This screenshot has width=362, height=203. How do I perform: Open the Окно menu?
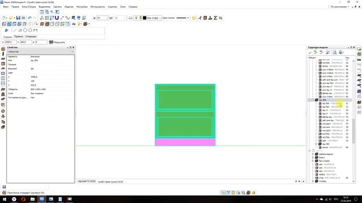(x=123, y=7)
